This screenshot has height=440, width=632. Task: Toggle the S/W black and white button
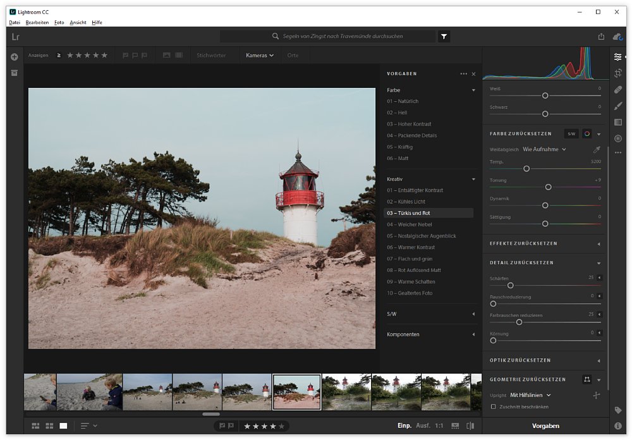[x=571, y=133]
